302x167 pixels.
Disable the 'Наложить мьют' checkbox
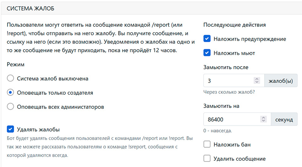pos(207,53)
